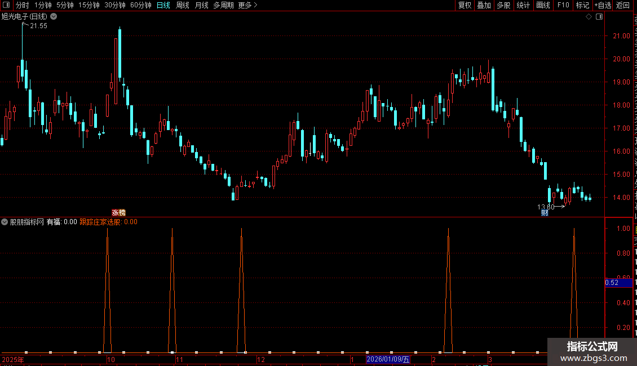637x366 pixels.
Task: Click month 11 on the time axis
Action: [x=180, y=359]
